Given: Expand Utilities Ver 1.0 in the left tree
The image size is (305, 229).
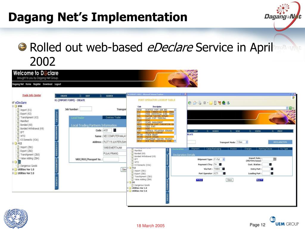Looking at the screenshot, I should click(13, 169).
